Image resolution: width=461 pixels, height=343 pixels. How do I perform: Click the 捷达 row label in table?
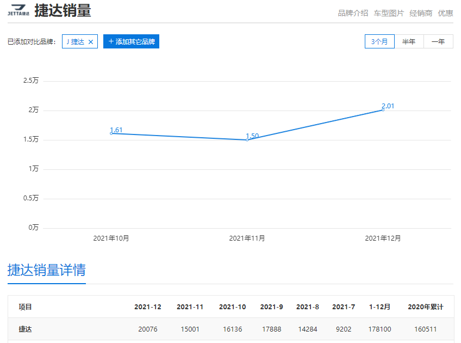26,329
